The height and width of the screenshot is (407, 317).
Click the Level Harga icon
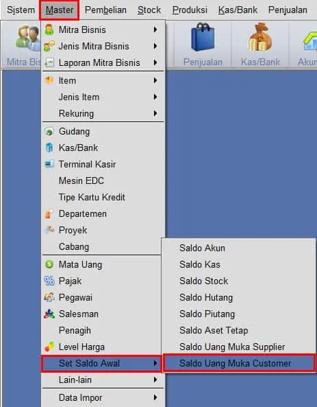49,347
